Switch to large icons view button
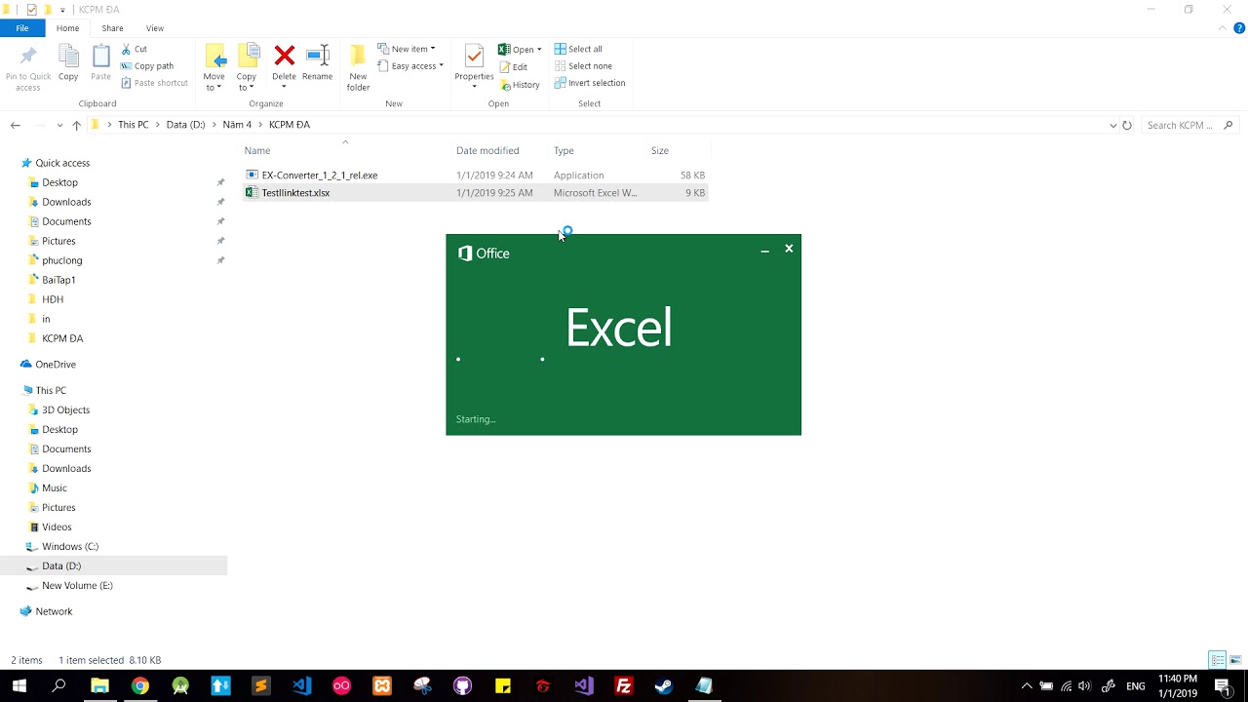 coord(1234,660)
